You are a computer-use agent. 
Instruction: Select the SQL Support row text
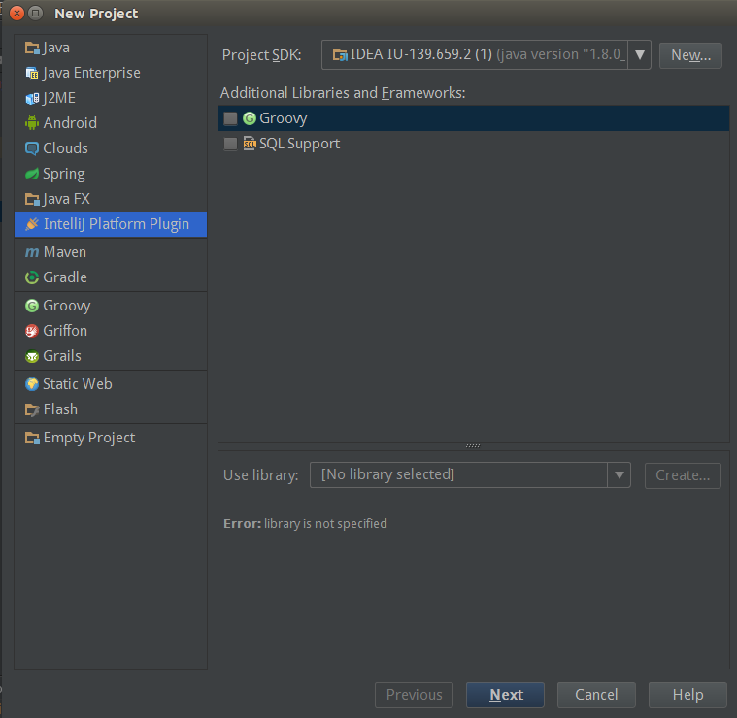(299, 144)
